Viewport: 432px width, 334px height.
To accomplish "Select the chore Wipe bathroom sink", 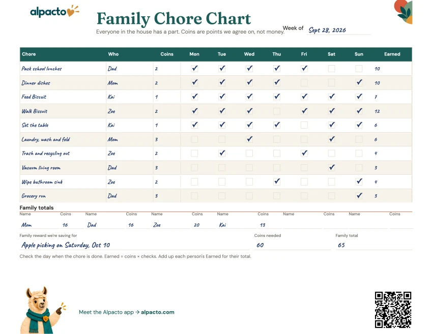I will (x=42, y=182).
